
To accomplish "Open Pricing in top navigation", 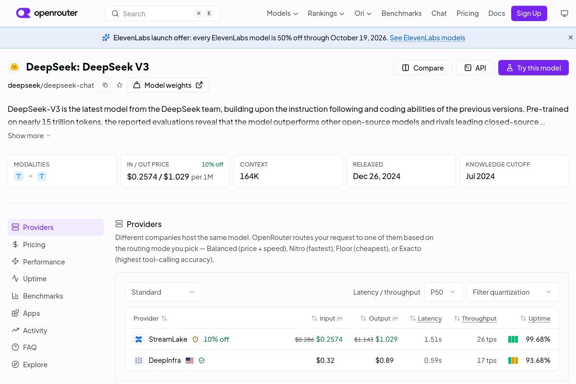I will pos(468,13).
